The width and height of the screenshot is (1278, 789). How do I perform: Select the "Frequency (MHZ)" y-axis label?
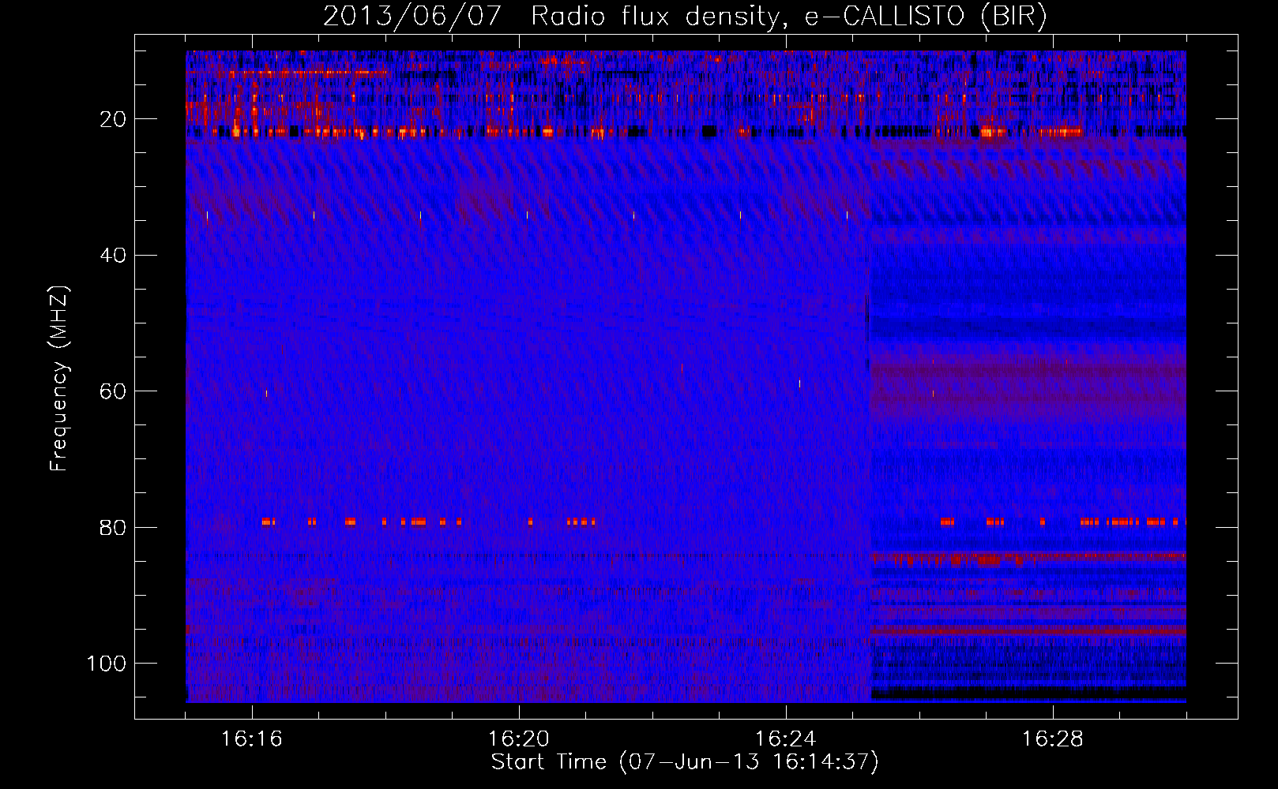tap(59, 379)
